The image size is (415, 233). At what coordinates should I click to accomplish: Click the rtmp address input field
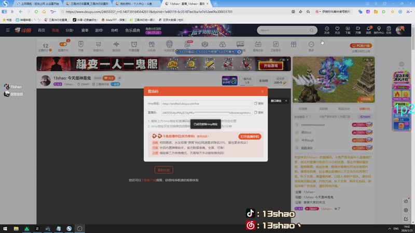click(x=206, y=104)
